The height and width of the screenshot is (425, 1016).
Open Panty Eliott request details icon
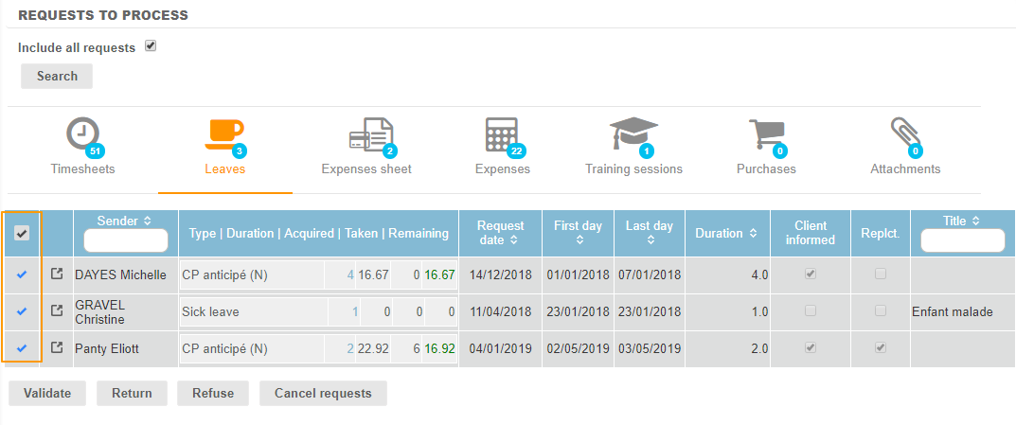coord(57,348)
